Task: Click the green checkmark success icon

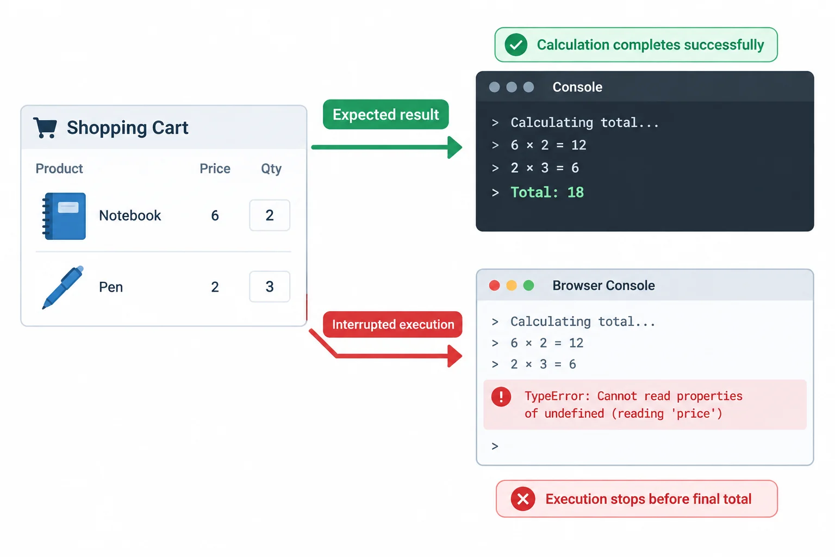Action: (516, 45)
